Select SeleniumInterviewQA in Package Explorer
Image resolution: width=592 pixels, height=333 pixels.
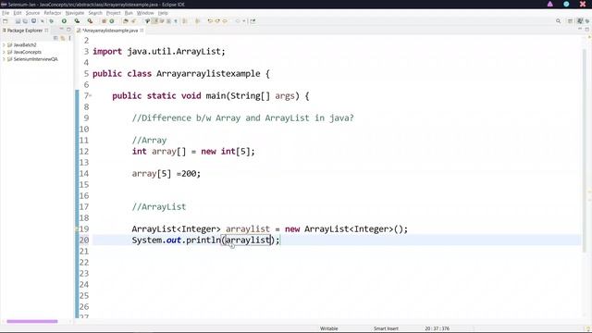(35, 59)
